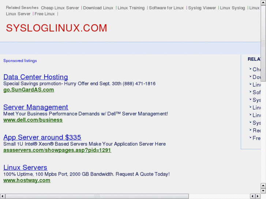Screen dimensions: 266x199
Task: Open the Download Linux related search link
Action: tap(98, 8)
